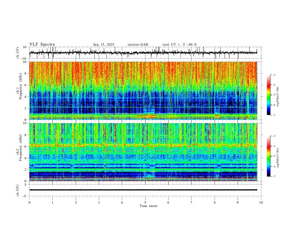Select the date text "Sep. 15, 2025"
This screenshot has height=227, width=294.
click(104, 45)
